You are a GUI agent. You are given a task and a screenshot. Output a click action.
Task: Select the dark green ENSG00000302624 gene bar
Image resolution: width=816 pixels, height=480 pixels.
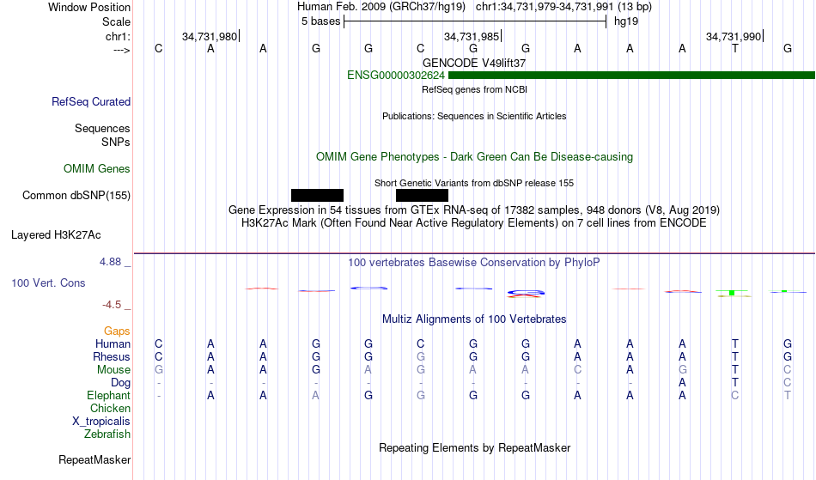pyautogui.click(x=631, y=76)
